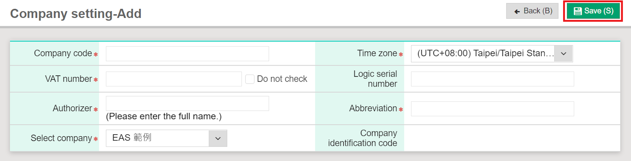Focus the Logic serial number field
This screenshot has height=161, width=631.
point(492,79)
